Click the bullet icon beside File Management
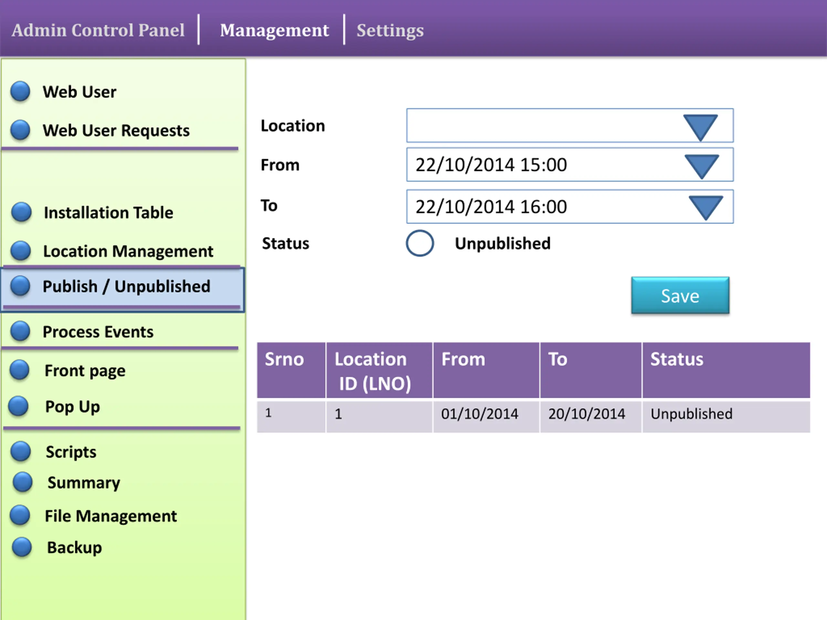Image resolution: width=827 pixels, height=620 pixels. click(20, 515)
